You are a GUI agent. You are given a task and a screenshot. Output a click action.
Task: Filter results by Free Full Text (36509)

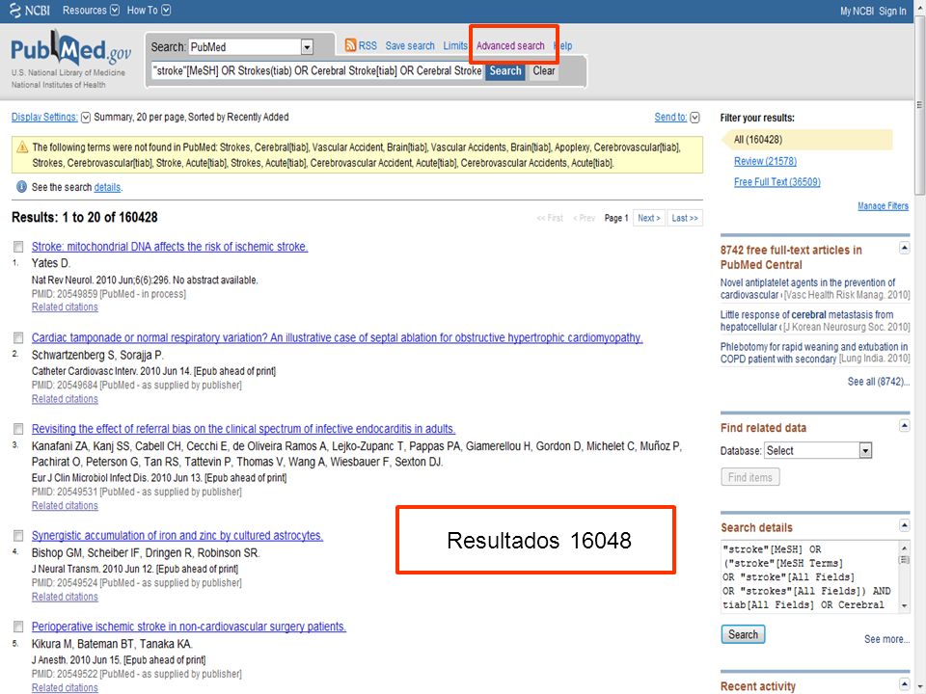click(x=777, y=182)
